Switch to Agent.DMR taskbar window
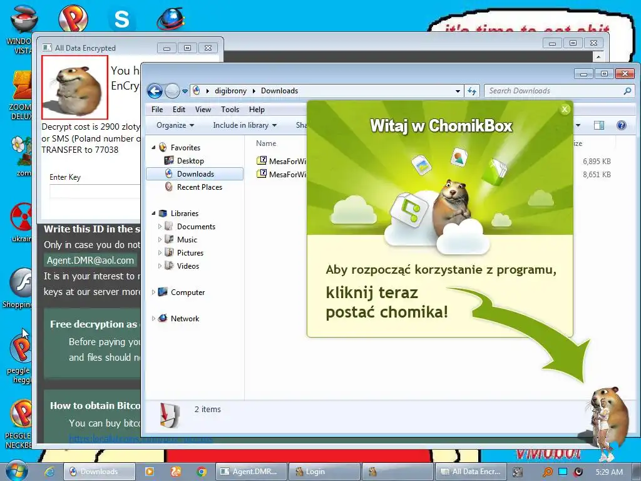The height and width of the screenshot is (481, 641). pos(251,472)
